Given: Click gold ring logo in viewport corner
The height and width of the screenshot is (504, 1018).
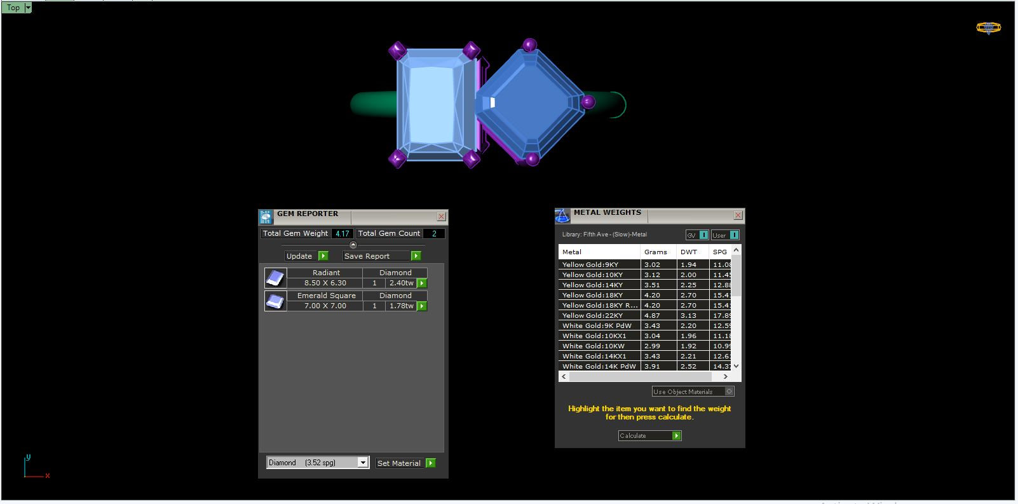Looking at the screenshot, I should 988,28.
